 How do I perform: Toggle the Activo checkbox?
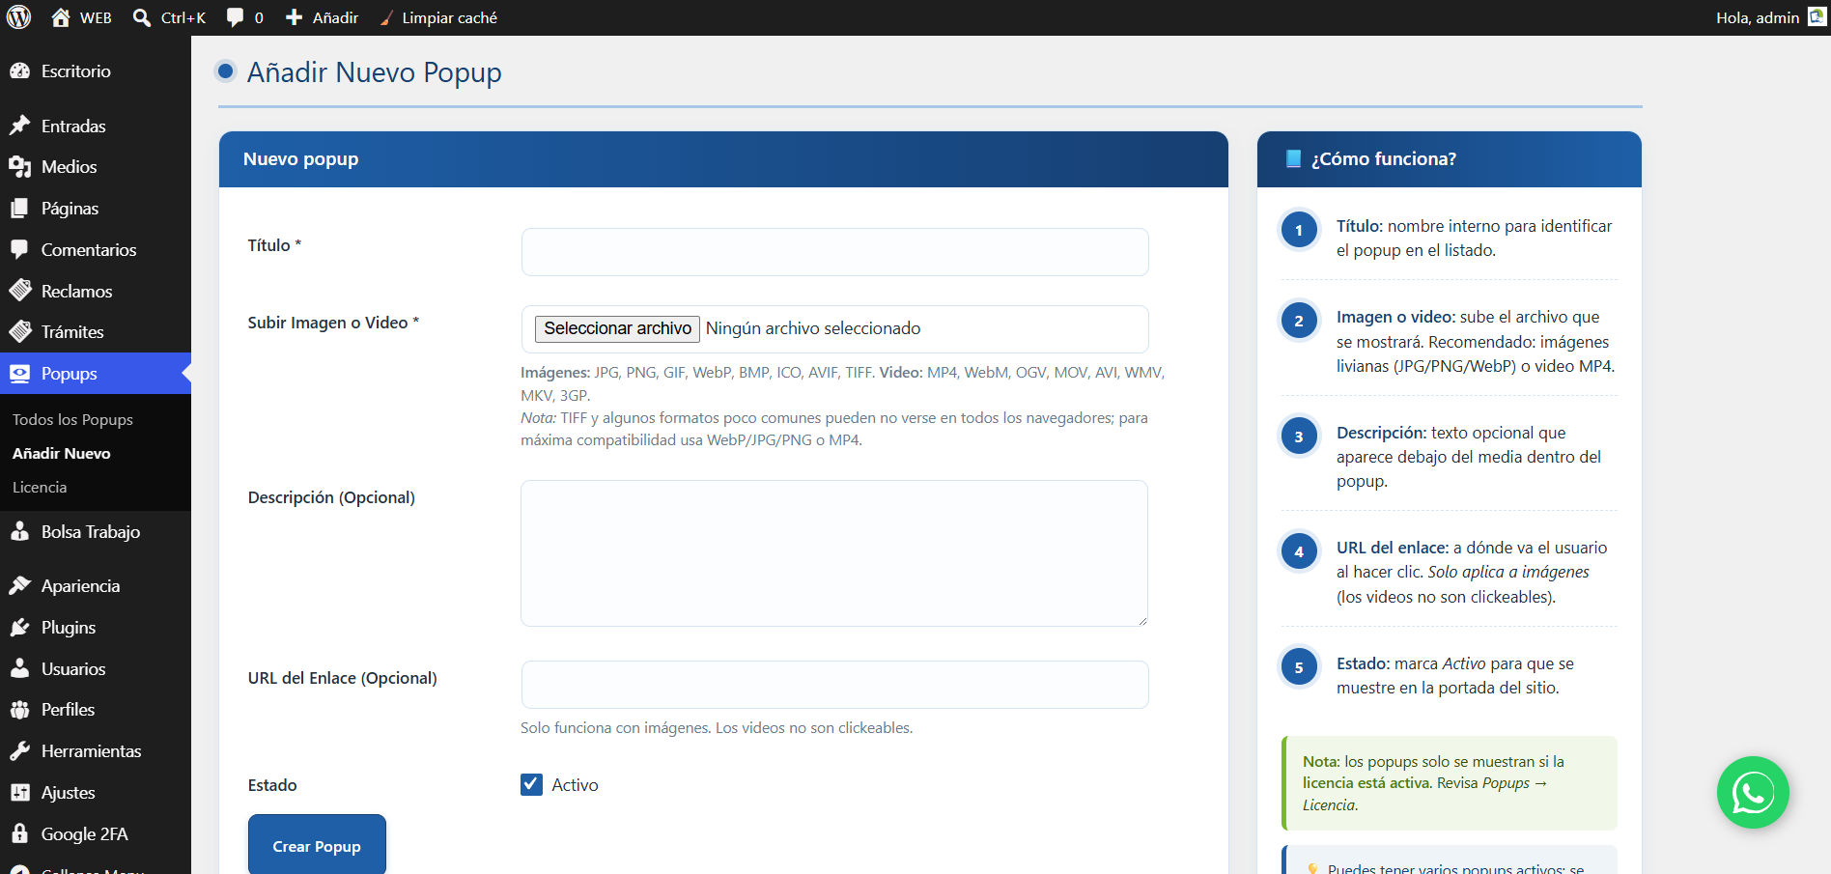tap(531, 784)
